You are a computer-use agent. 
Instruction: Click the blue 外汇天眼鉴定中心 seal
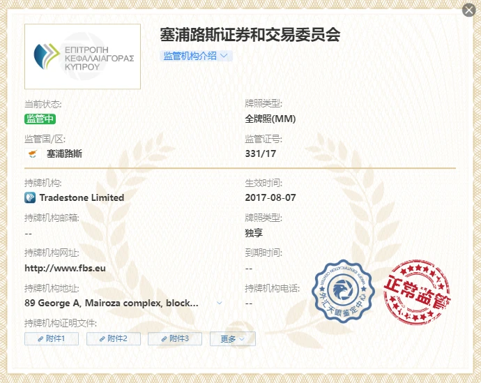pos(343,291)
